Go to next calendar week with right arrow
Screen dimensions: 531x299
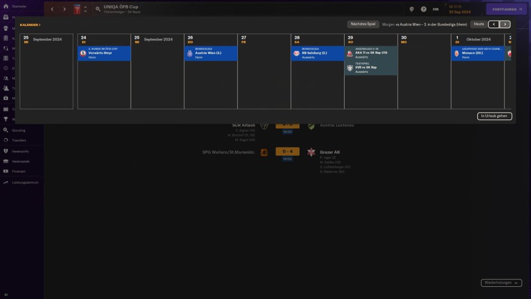(505, 24)
